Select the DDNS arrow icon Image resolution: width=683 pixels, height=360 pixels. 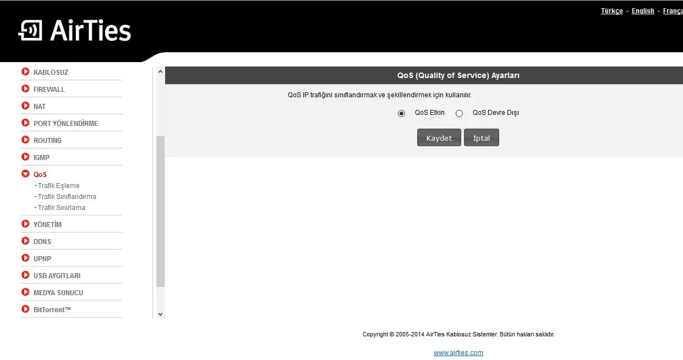[x=26, y=241]
